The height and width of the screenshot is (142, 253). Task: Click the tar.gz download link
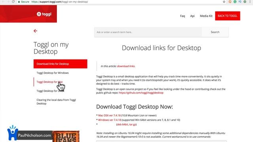pyautogui.click(x=133, y=125)
